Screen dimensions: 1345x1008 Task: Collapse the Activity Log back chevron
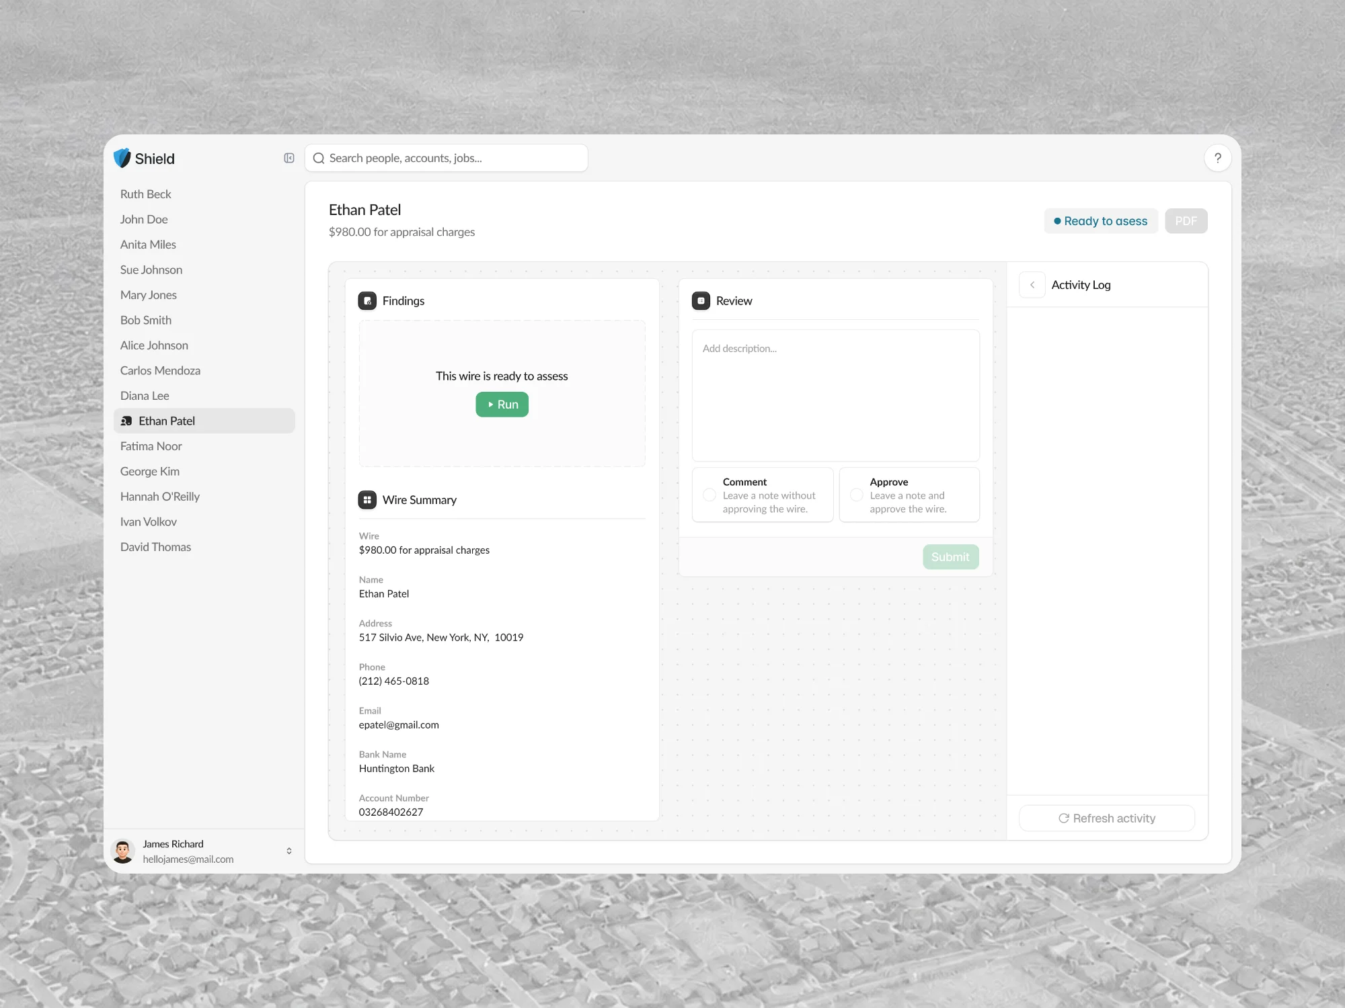click(1032, 285)
